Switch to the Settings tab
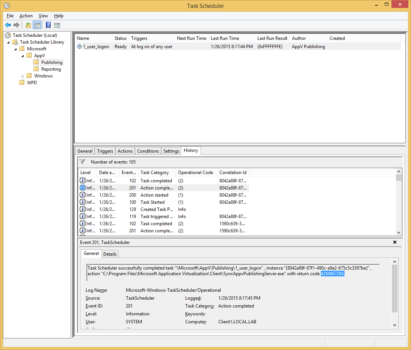Viewport: 411px width, 350px height. 171,151
